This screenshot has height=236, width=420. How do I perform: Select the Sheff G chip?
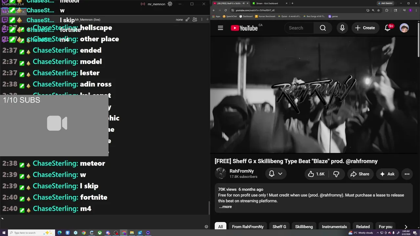pyautogui.click(x=279, y=226)
